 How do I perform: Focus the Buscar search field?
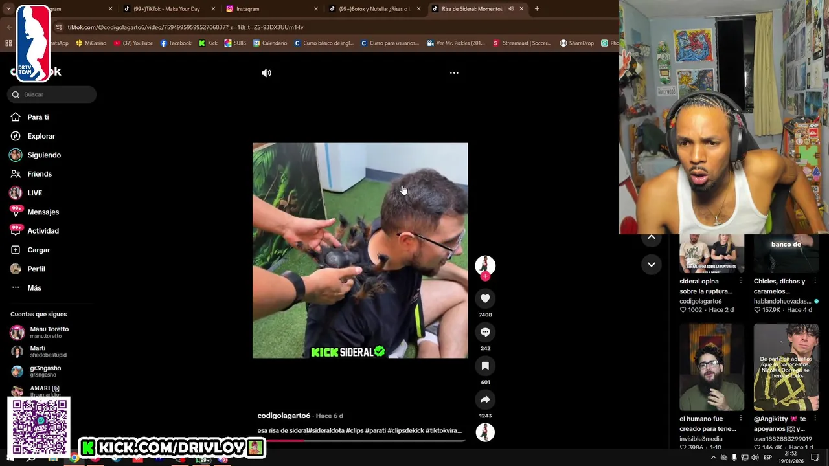(x=52, y=94)
